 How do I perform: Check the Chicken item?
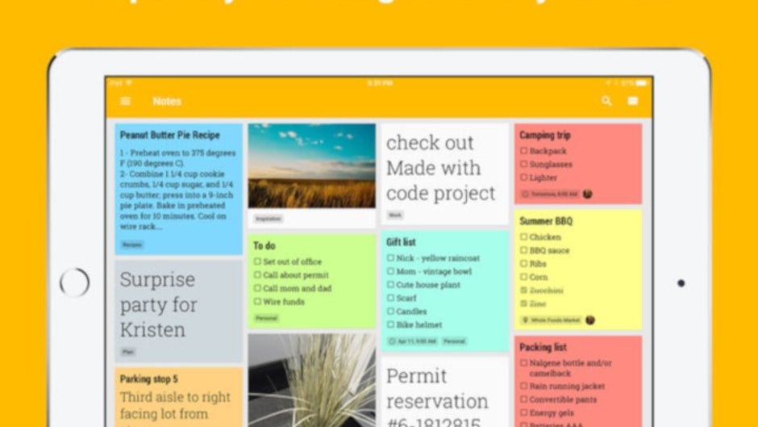tap(523, 237)
